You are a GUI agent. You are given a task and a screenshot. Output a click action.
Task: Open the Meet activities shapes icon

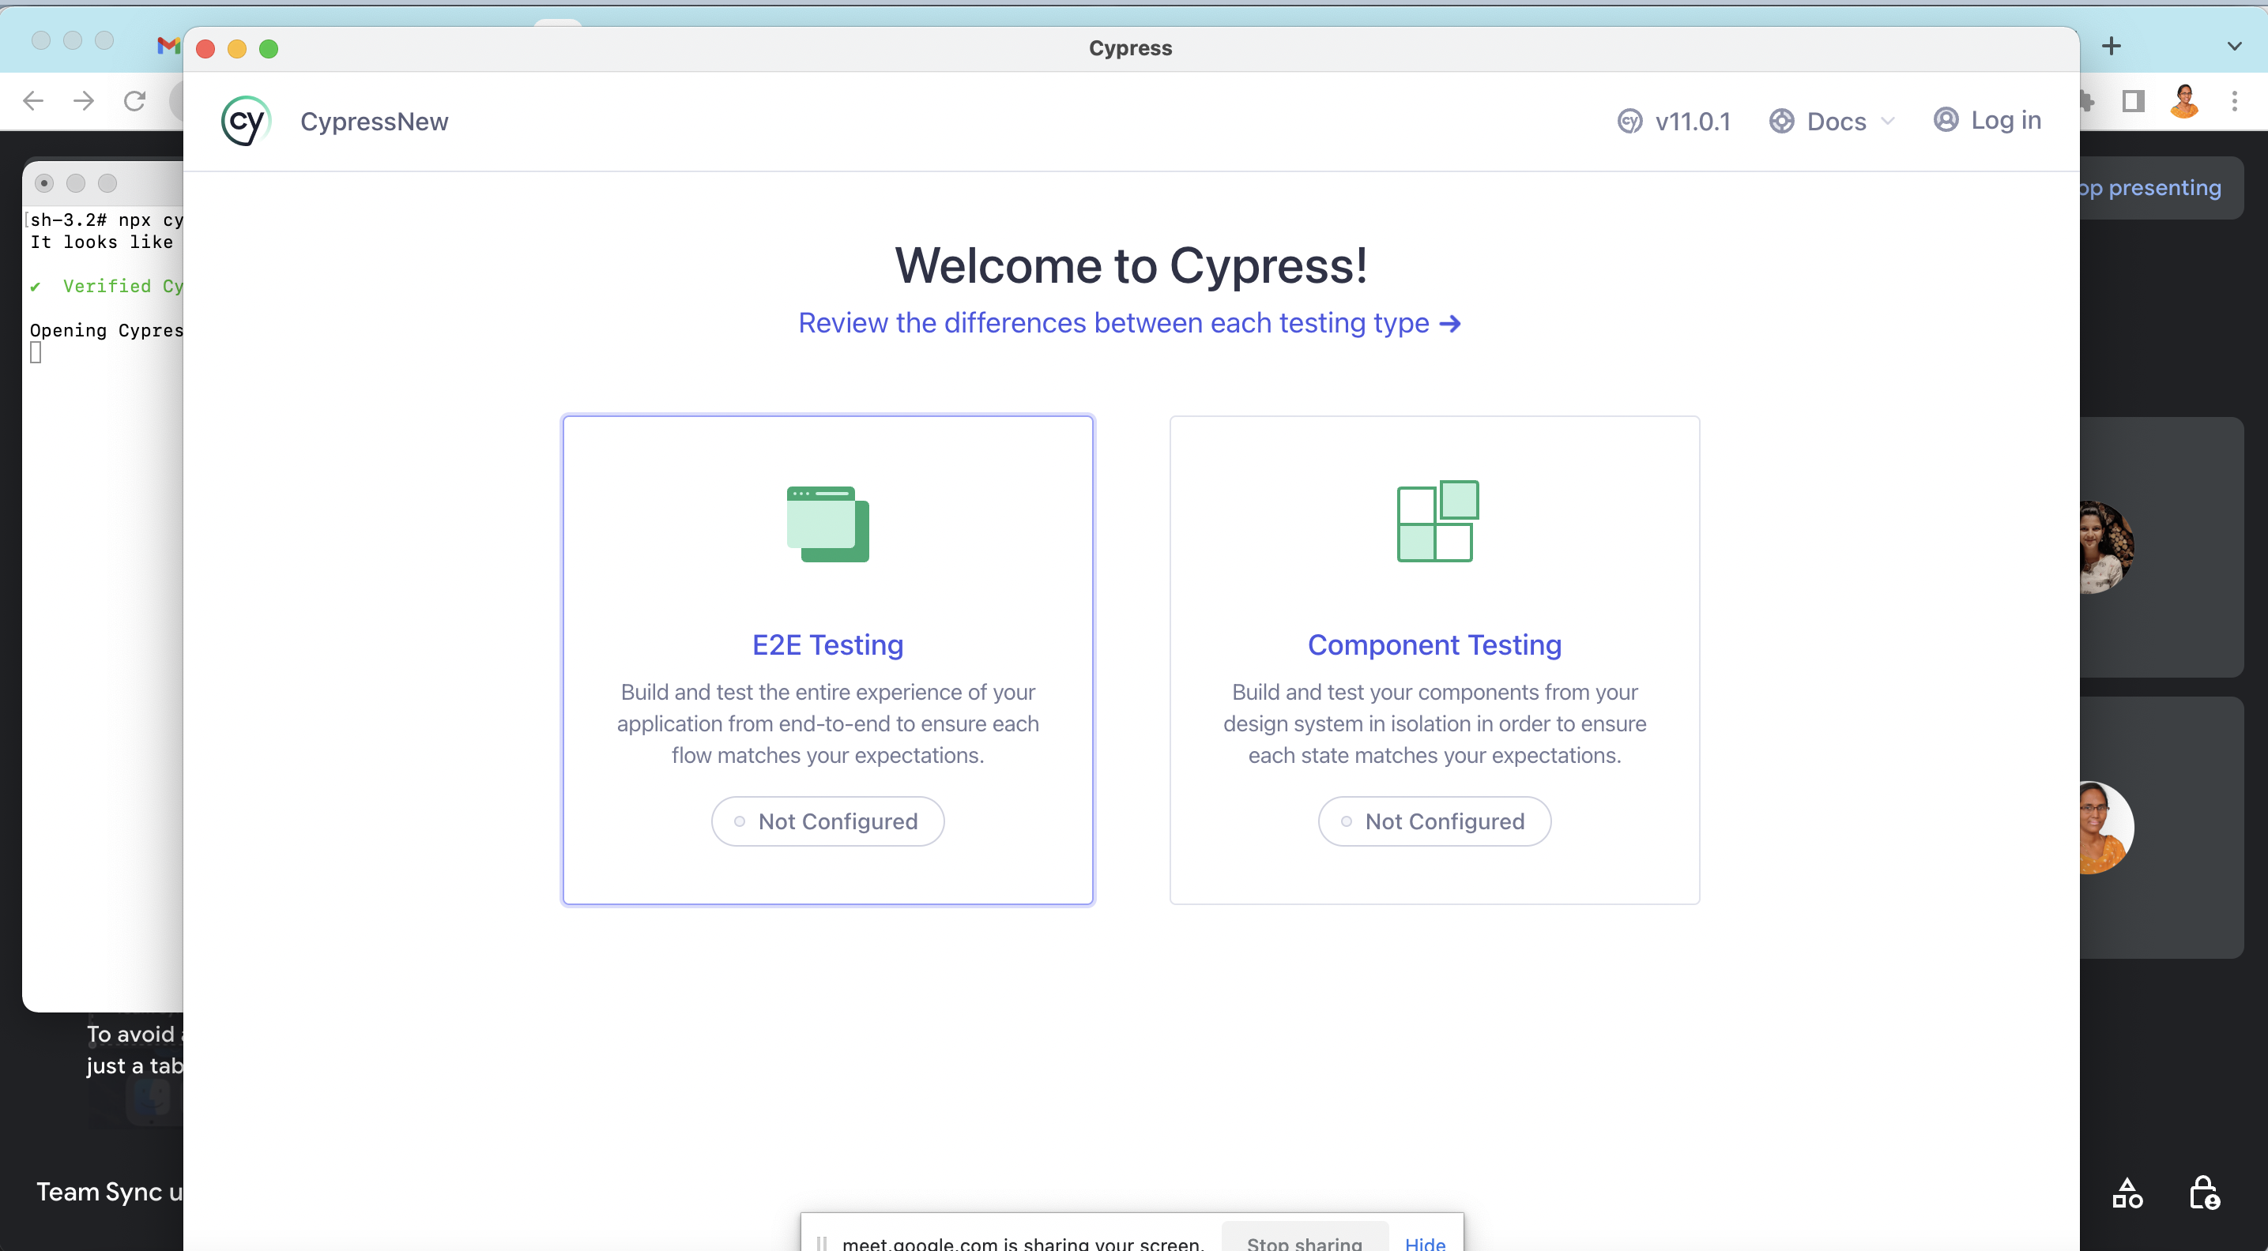(x=2128, y=1193)
